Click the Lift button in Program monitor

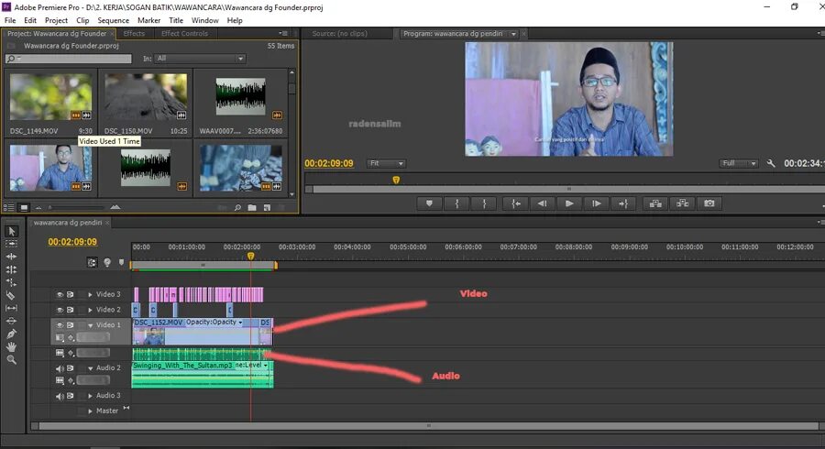655,203
